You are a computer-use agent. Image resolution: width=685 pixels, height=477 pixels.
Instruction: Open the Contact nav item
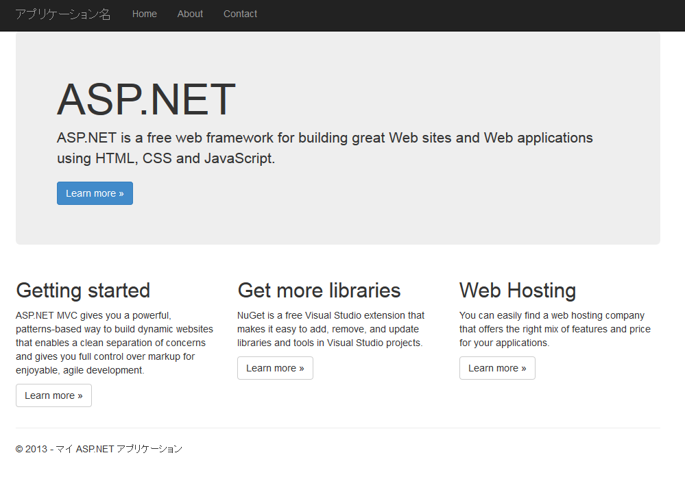click(x=240, y=14)
